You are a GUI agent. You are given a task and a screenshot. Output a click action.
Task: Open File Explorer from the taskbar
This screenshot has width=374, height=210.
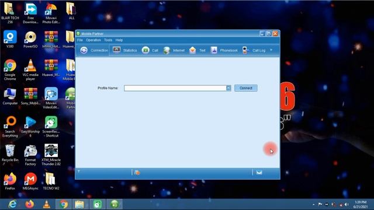pos(79,204)
